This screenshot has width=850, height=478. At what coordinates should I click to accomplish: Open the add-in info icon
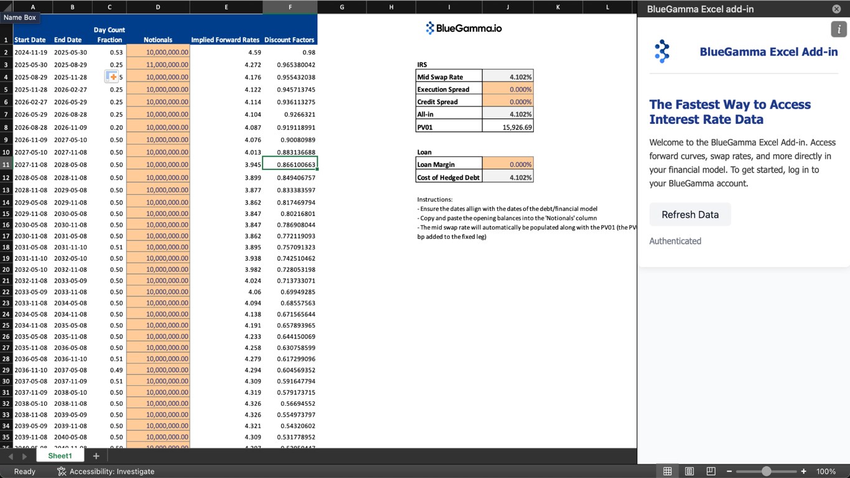[839, 29]
